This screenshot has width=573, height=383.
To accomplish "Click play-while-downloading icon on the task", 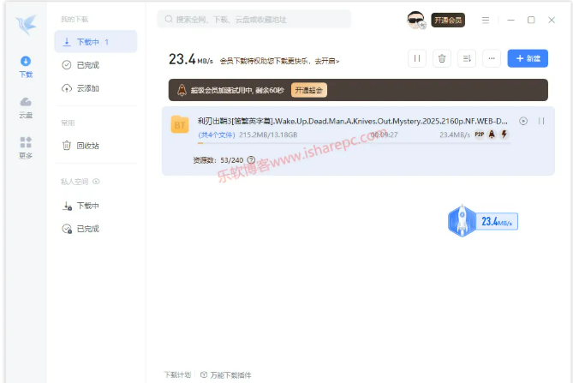I will tap(523, 122).
